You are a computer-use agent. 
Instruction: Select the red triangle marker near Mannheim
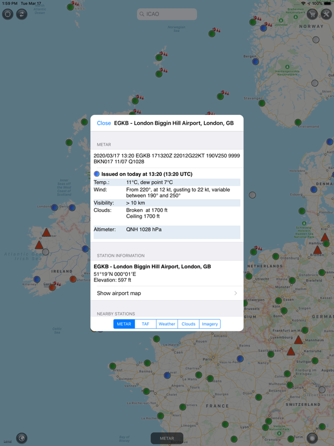[298, 340]
